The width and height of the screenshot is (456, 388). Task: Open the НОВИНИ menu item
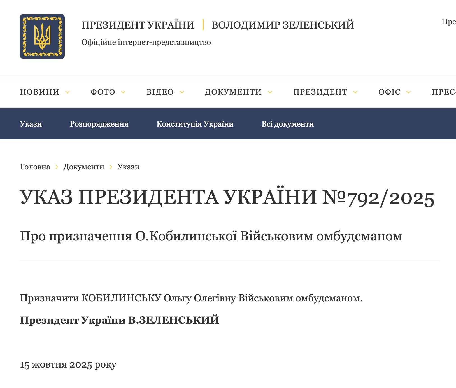click(x=39, y=92)
